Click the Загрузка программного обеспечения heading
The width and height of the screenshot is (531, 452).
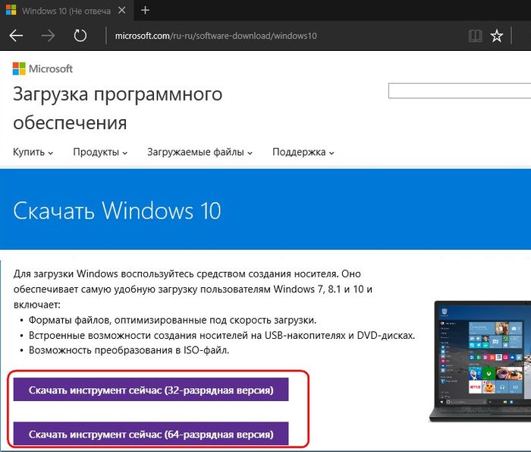click(x=118, y=108)
